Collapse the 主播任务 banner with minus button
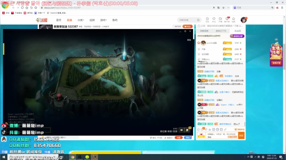 coord(276,40)
